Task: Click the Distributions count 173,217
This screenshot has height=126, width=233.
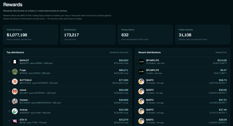Action: [72, 35]
